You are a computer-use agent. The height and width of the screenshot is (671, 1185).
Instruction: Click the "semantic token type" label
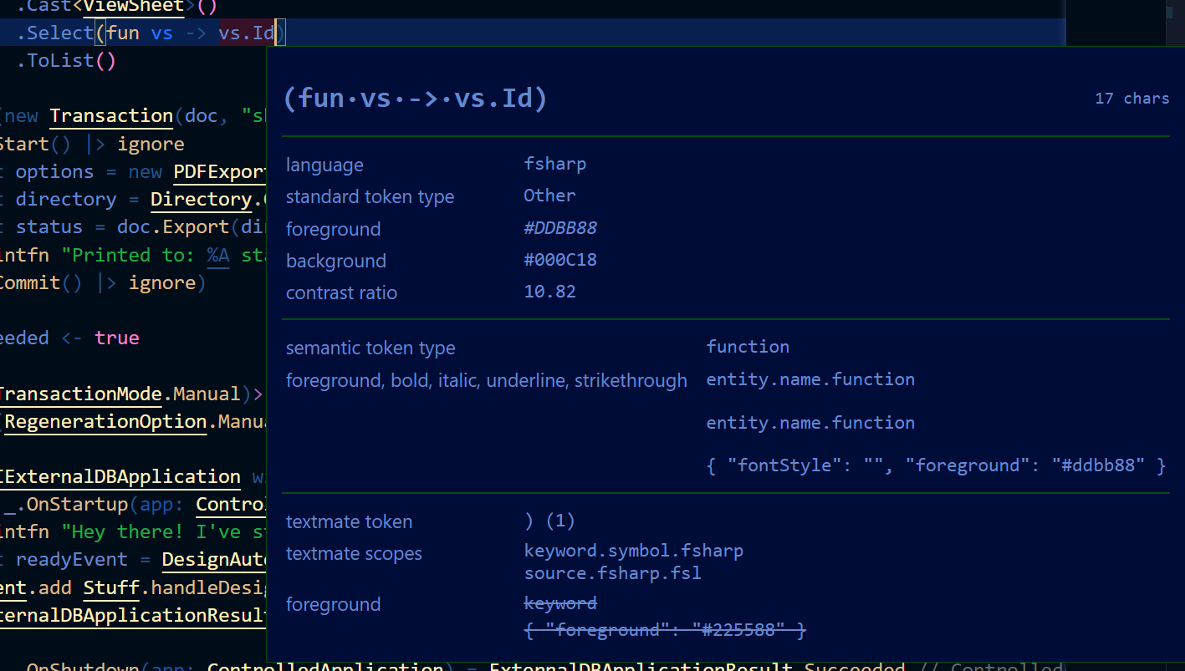[370, 348]
